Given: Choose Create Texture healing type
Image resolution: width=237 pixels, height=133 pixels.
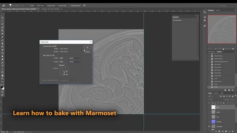Looking at the screenshot, I should click(51, 6).
